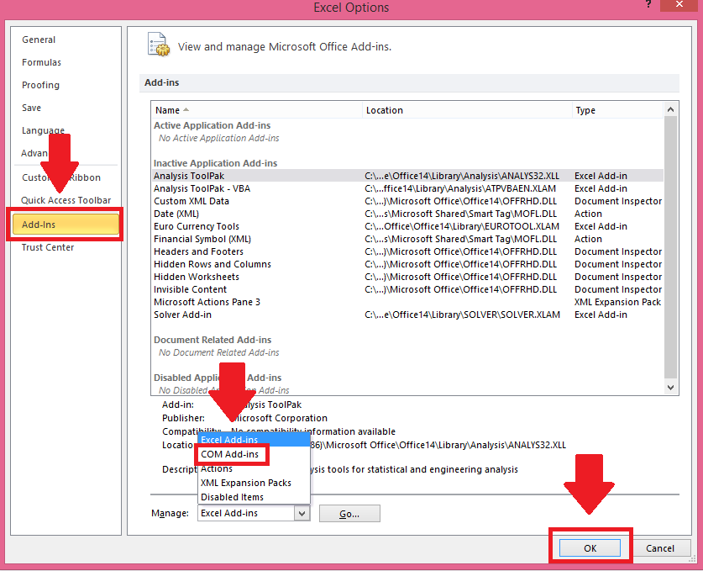
Task: Open the Trust Center category
Action: [x=48, y=247]
